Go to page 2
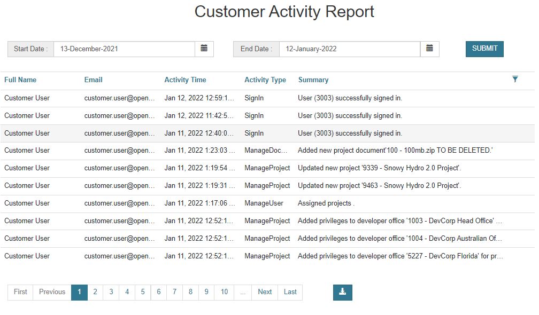 [x=95, y=292]
